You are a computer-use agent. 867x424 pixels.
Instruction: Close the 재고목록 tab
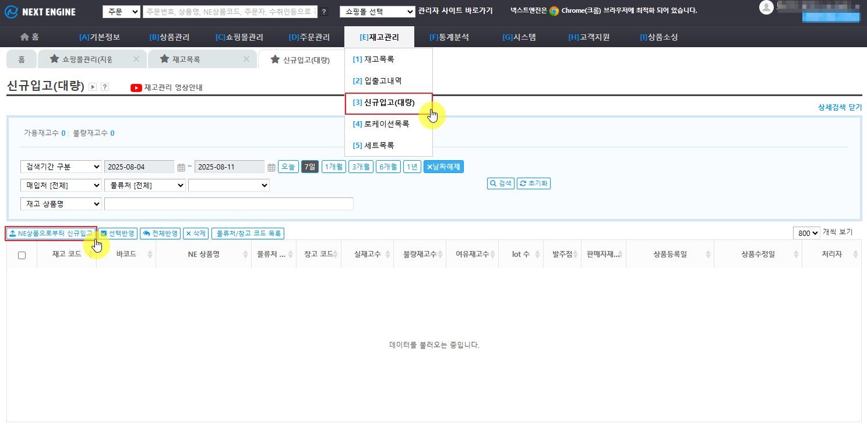[x=246, y=59]
